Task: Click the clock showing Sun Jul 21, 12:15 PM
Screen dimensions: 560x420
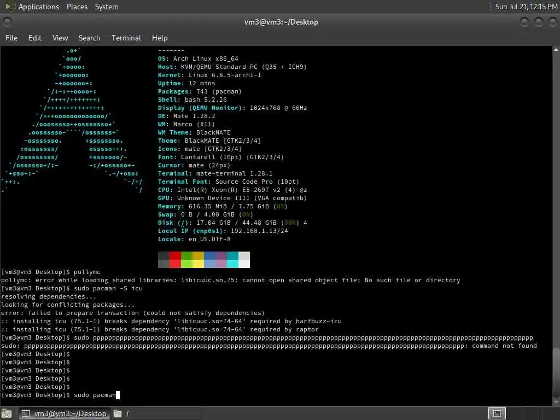Action: click(526, 7)
